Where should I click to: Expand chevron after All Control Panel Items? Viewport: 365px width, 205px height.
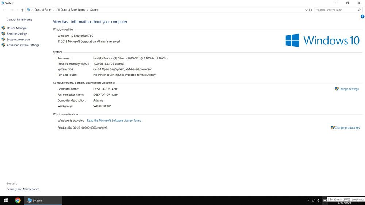point(88,10)
